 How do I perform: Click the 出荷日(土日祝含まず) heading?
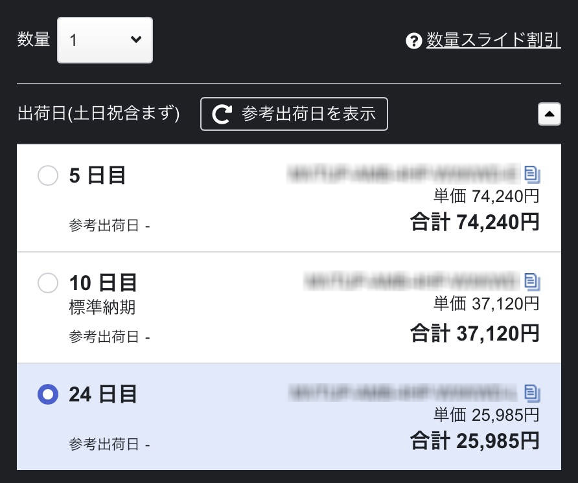98,115
